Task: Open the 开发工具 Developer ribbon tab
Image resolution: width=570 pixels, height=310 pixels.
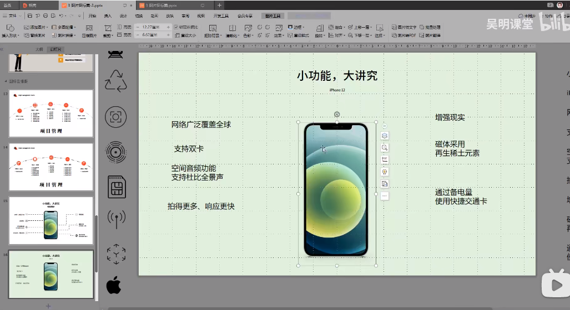Action: [x=221, y=16]
